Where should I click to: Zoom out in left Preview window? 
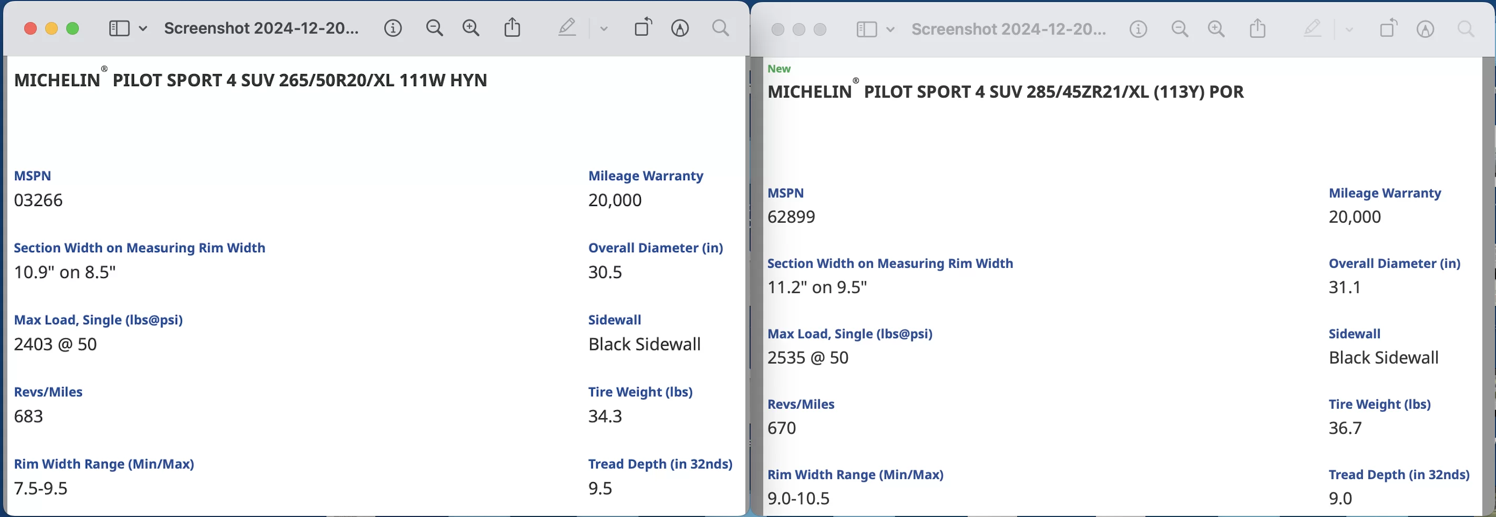point(434,28)
